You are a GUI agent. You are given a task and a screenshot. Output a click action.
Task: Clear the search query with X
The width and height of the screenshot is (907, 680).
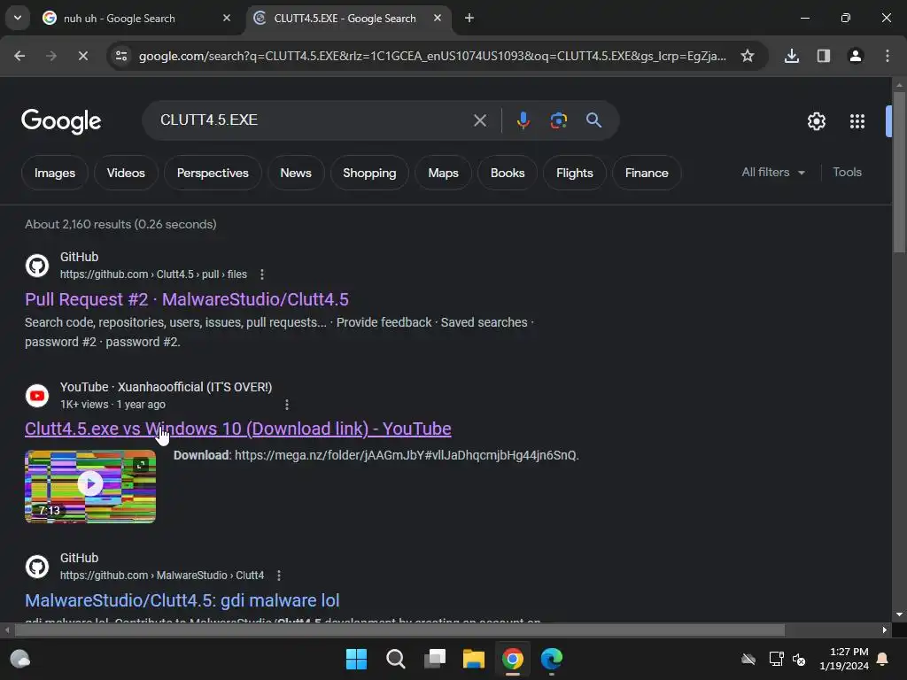tap(479, 120)
